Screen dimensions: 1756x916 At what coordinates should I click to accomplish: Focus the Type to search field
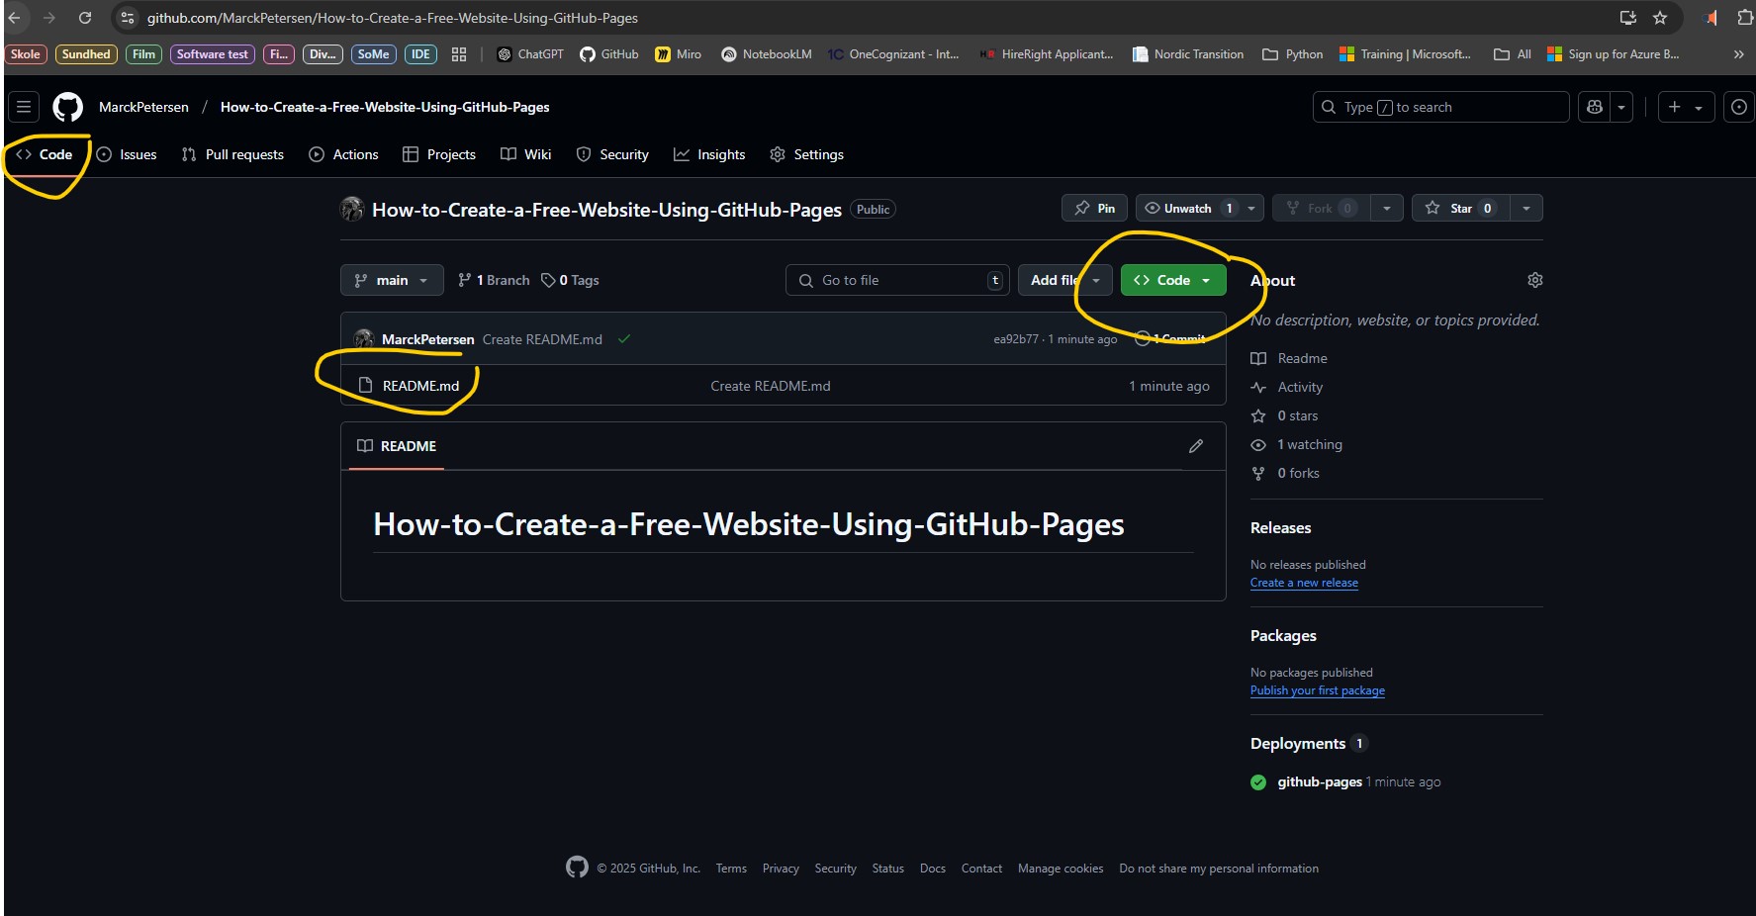point(1440,107)
